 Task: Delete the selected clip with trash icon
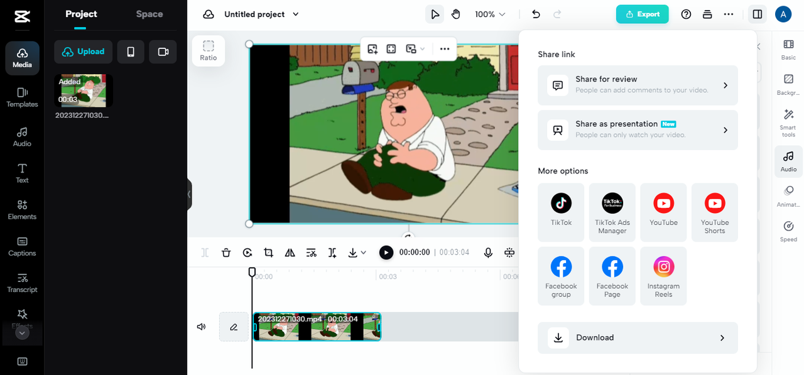(226, 253)
